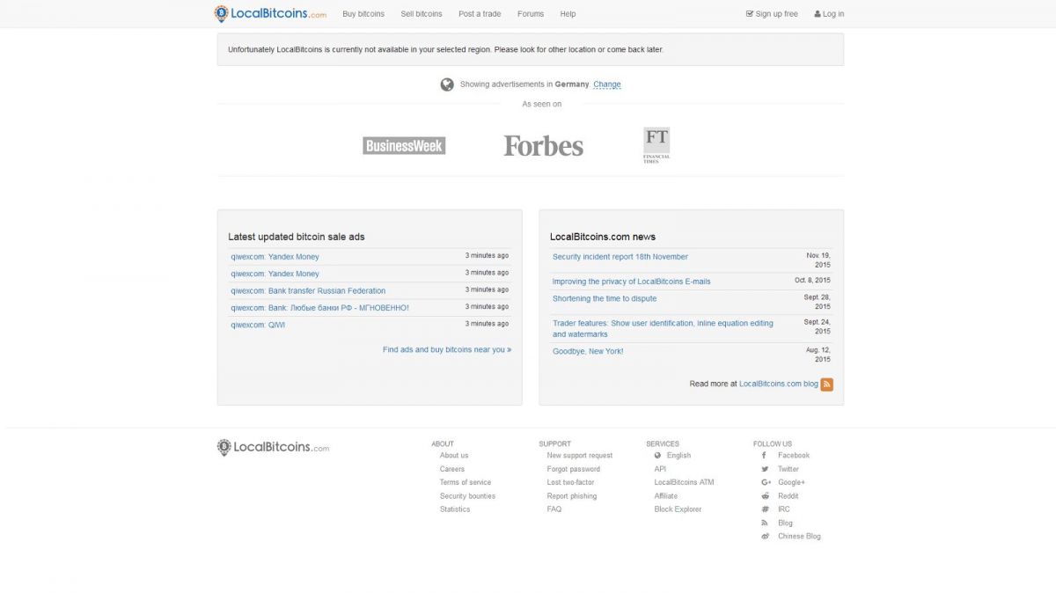Open Twitter in the Follow Us list
The height and width of the screenshot is (593, 1056).
(788, 469)
